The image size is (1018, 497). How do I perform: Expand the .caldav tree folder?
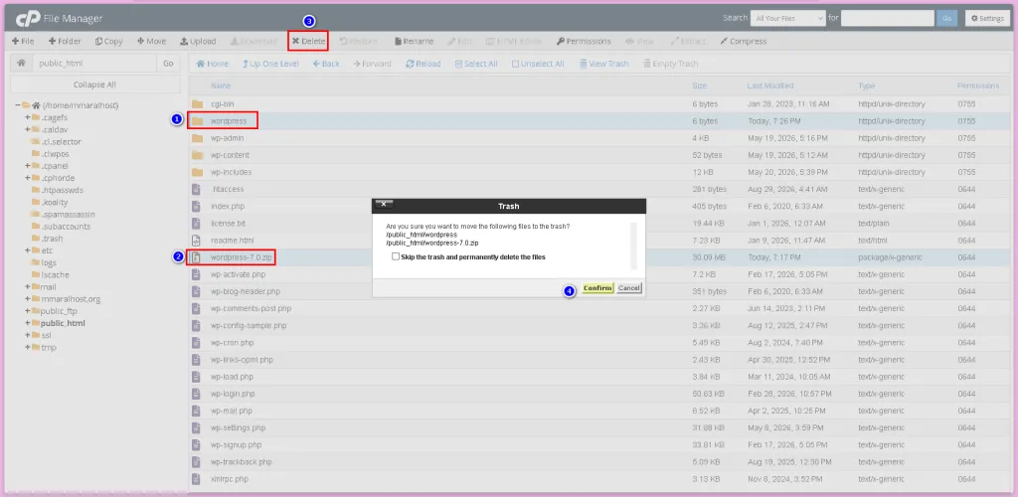27,129
